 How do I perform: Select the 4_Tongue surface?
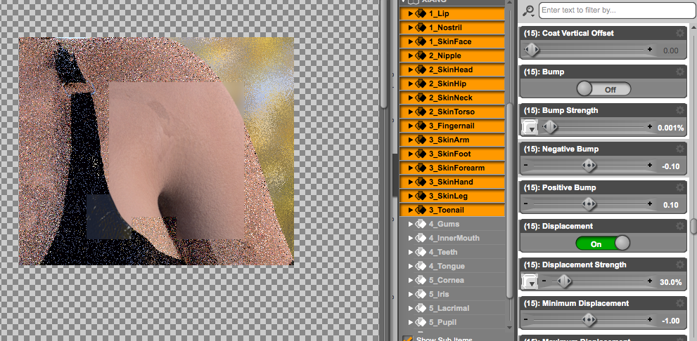coord(452,266)
